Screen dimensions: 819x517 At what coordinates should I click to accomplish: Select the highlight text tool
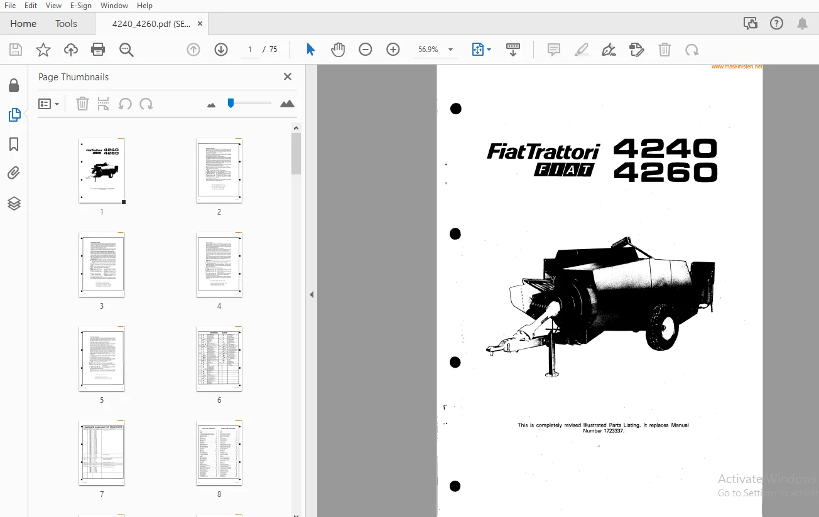click(x=582, y=50)
